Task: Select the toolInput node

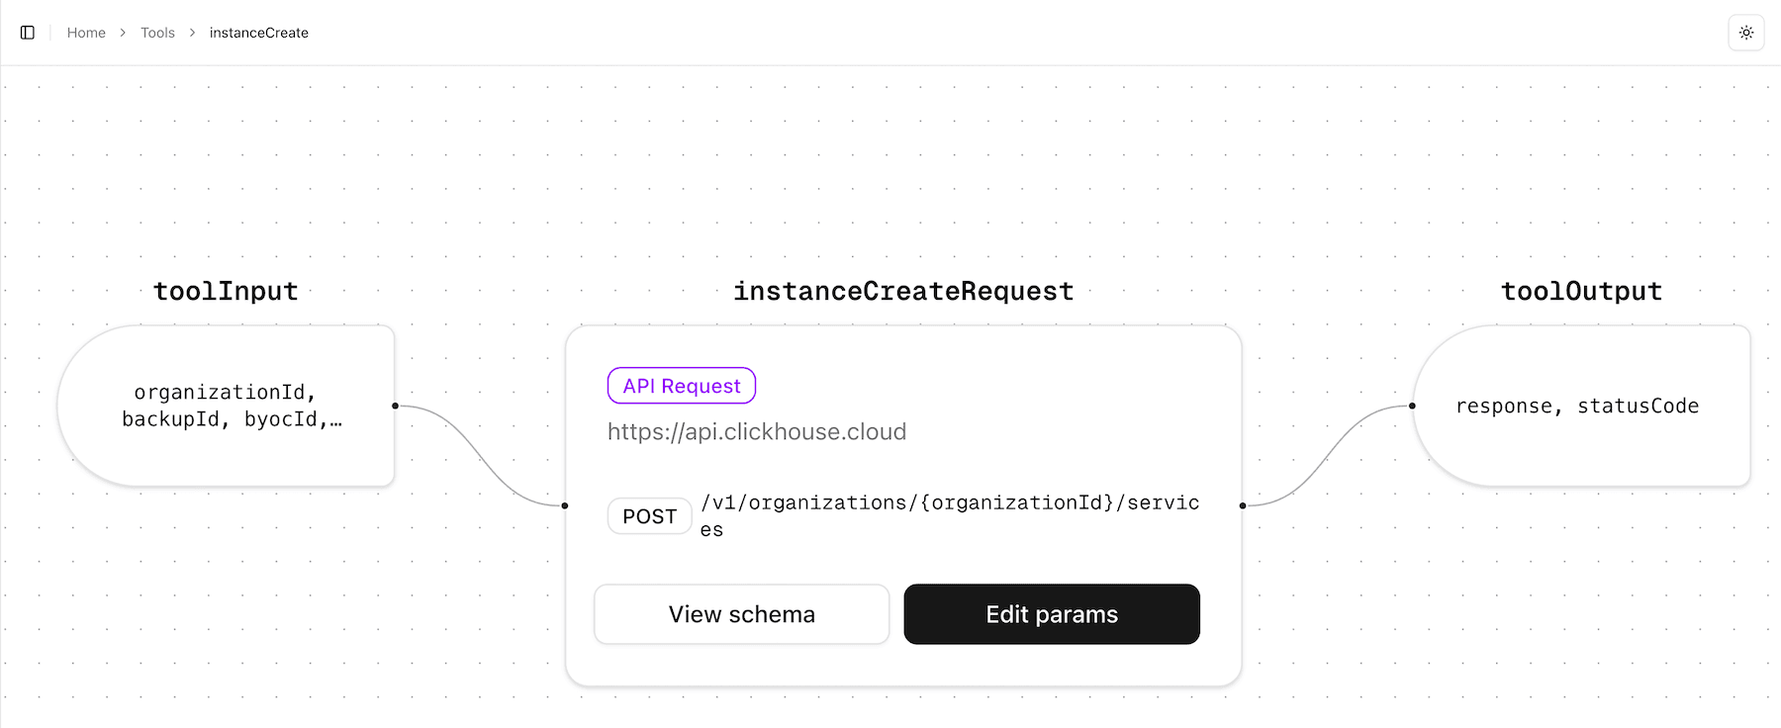Action: click(227, 406)
